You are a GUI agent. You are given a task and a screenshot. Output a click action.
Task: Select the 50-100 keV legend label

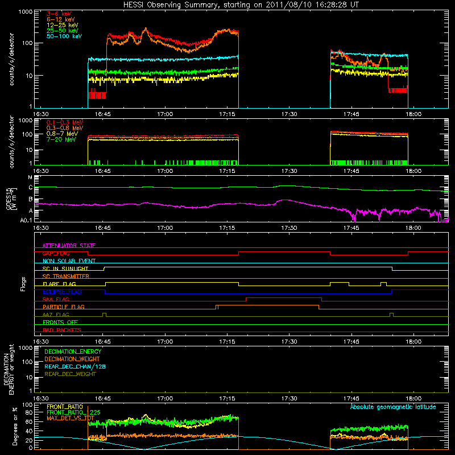pyautogui.click(x=64, y=36)
